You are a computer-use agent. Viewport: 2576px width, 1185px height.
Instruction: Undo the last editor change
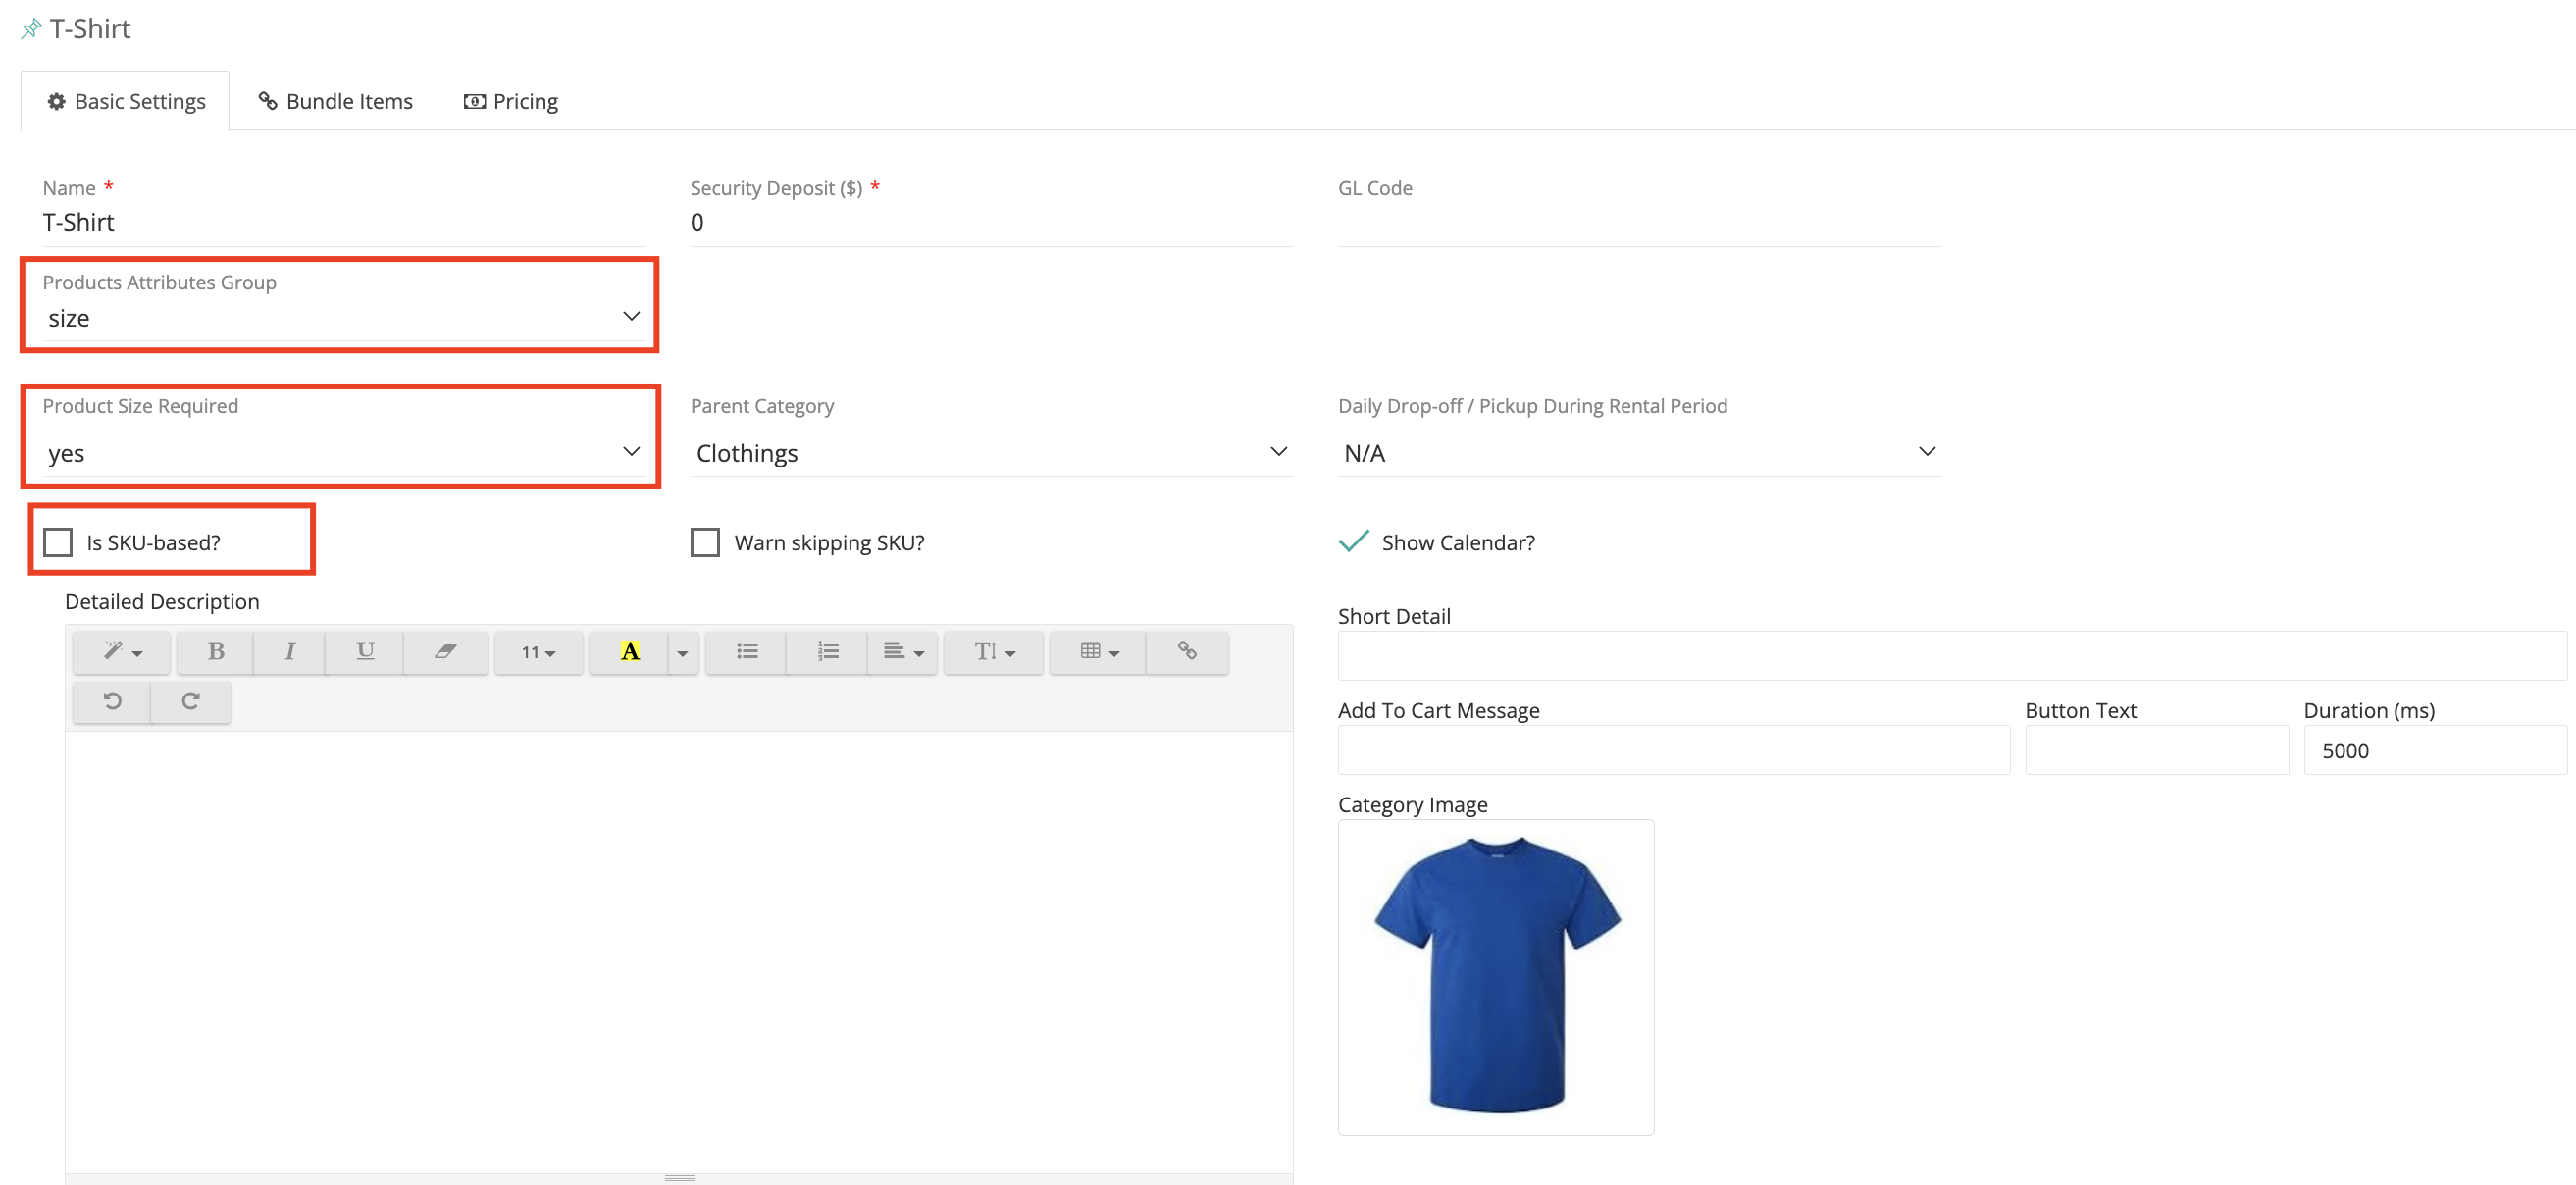click(112, 702)
